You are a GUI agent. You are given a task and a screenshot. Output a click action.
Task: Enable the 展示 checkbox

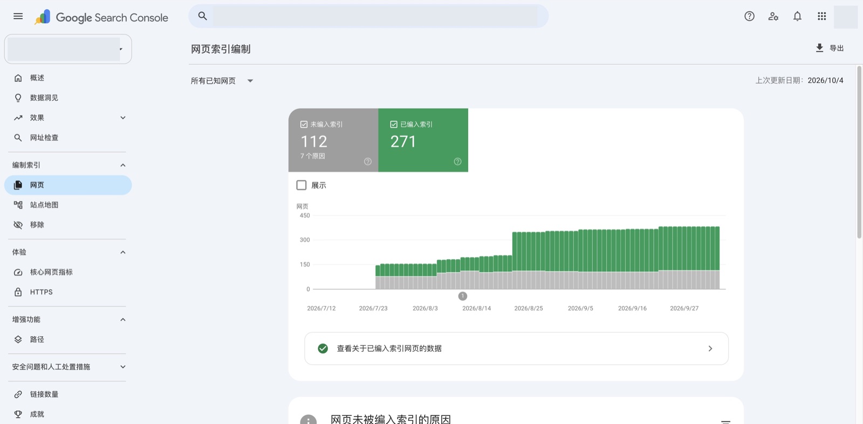pos(302,185)
